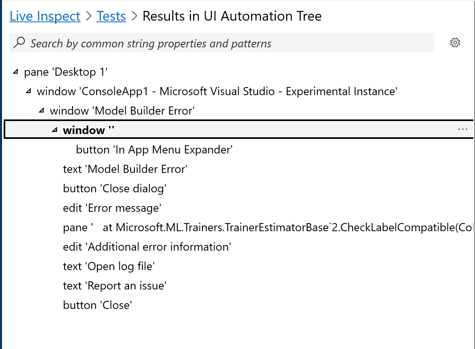This screenshot has width=475, height=349.
Task: Open the Live Inspect breadcrumb link
Action: [45, 16]
